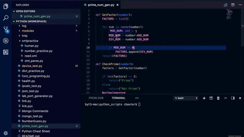Open health.py file
The width and height of the screenshot is (244, 137).
pyautogui.click(x=28, y=81)
